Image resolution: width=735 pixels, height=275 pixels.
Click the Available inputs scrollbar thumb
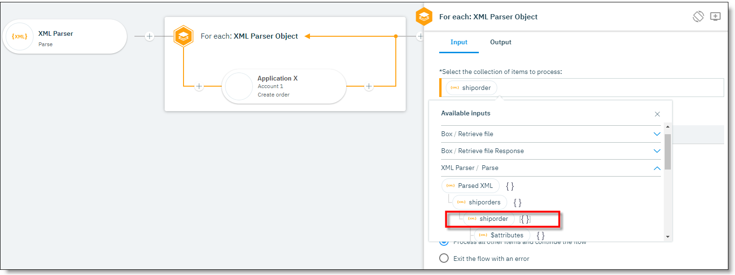[x=668, y=152]
